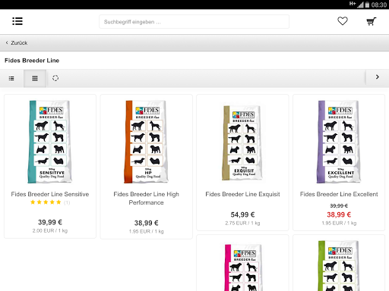Select the HP orange dog food bag image
Viewport: 389px width, 291px height.
pyautogui.click(x=146, y=142)
